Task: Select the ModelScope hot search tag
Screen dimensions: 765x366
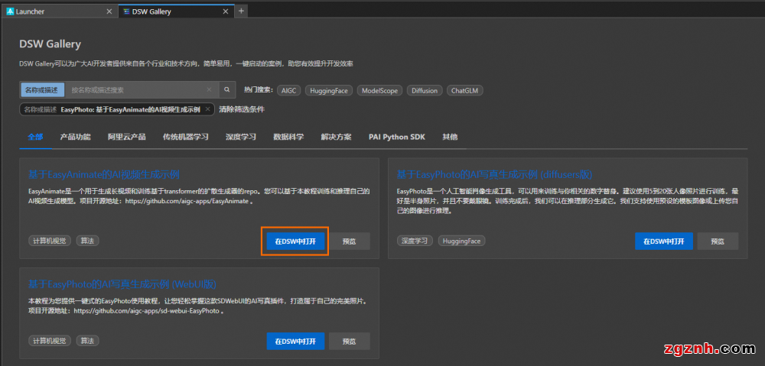Action: click(x=379, y=90)
